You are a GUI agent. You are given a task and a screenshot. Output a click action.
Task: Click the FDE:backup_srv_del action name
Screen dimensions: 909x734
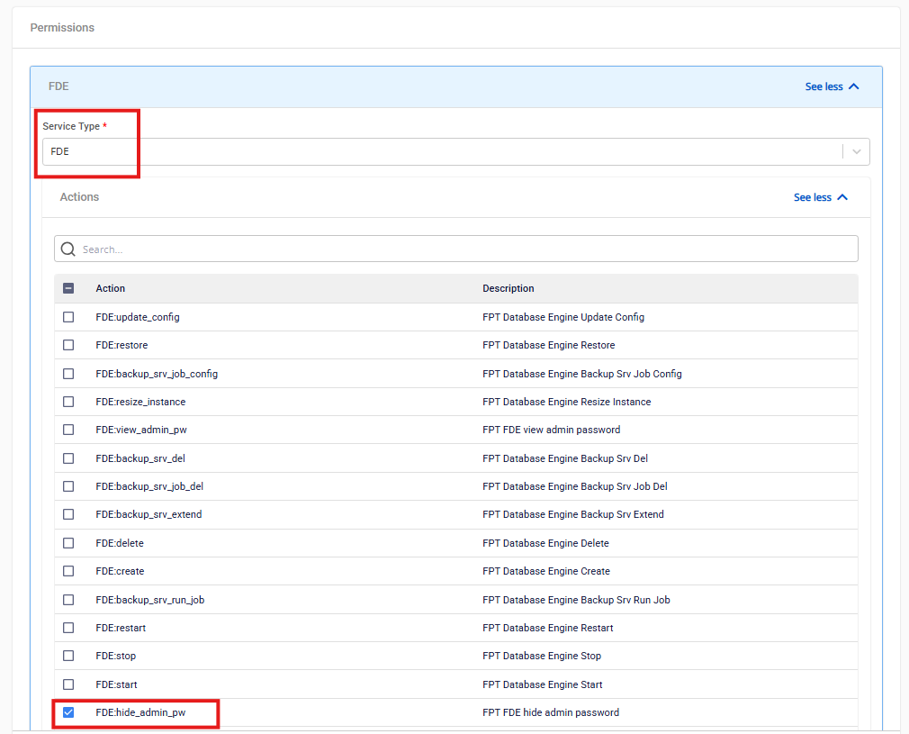[140, 458]
